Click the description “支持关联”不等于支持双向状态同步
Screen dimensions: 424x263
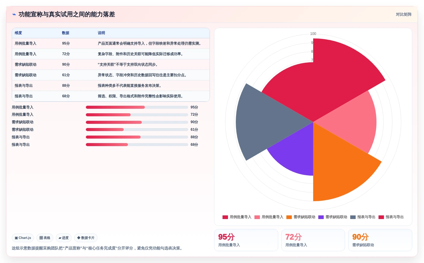click(129, 64)
